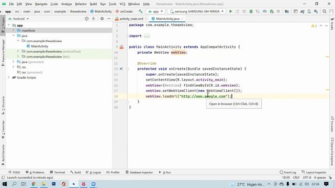Hide the Project pane with minus icon

(109, 19)
